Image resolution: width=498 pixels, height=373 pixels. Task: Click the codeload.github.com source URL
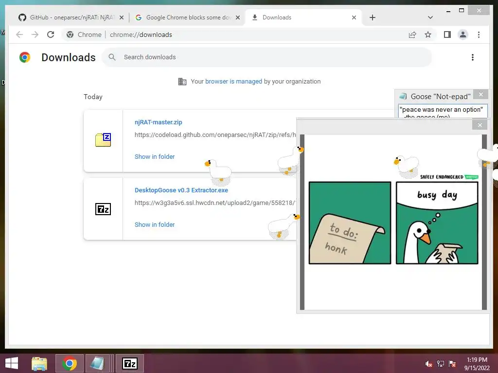tap(215, 135)
